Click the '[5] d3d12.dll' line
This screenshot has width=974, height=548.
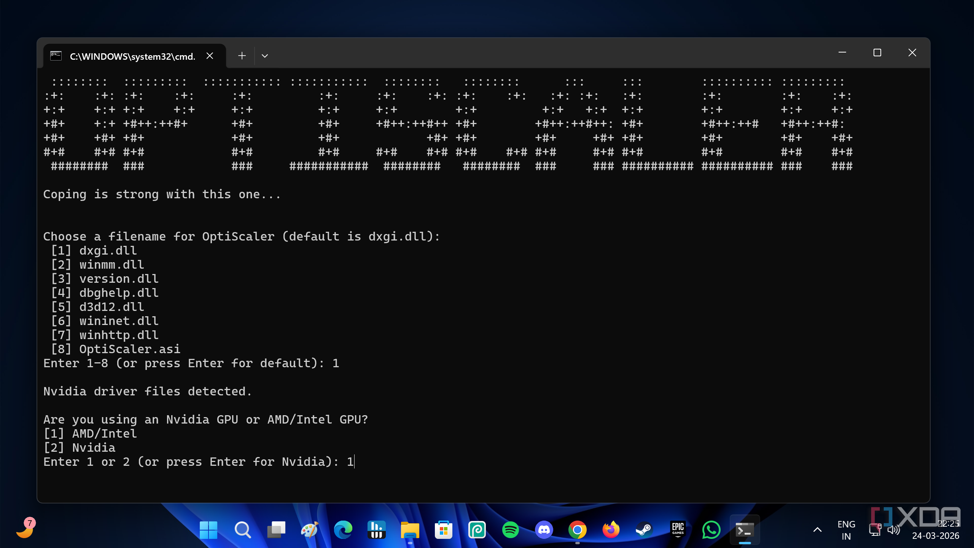pos(97,307)
